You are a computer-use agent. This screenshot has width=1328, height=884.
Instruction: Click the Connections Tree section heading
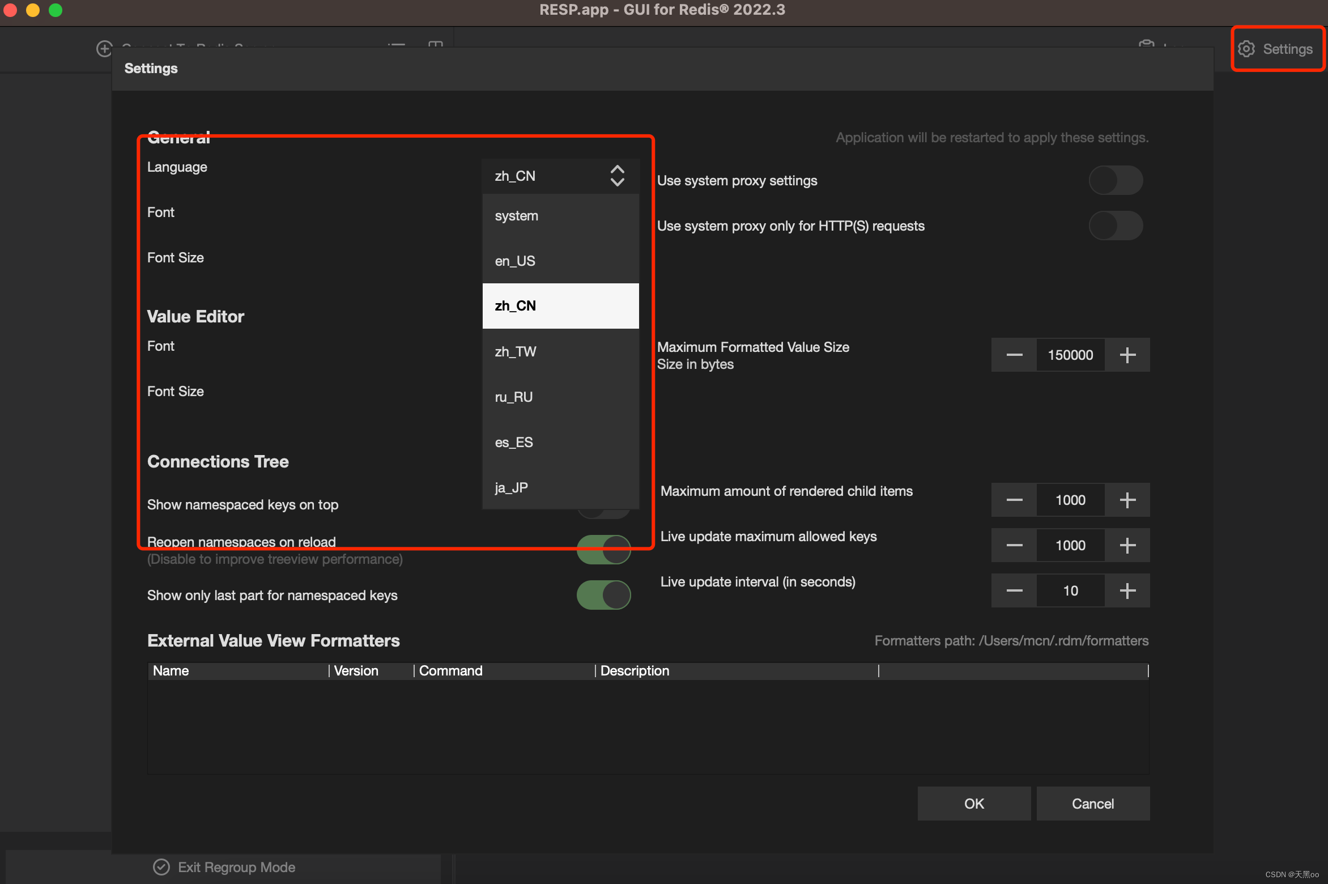click(218, 461)
